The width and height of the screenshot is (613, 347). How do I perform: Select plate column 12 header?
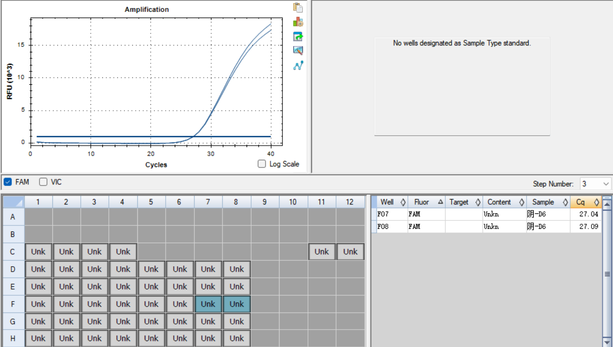click(350, 202)
